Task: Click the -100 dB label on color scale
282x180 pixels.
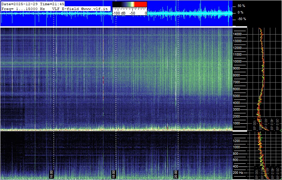Action: tap(119, 13)
